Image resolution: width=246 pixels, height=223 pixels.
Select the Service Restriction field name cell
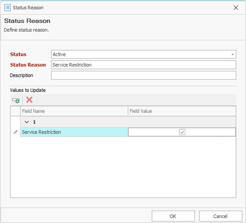74,132
